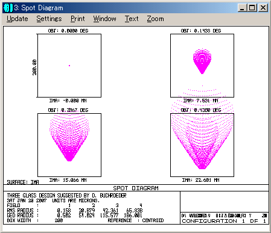Click the 0.0000 DEG field spot plot
Viewport: 271px width, 233px height.
(69, 66)
